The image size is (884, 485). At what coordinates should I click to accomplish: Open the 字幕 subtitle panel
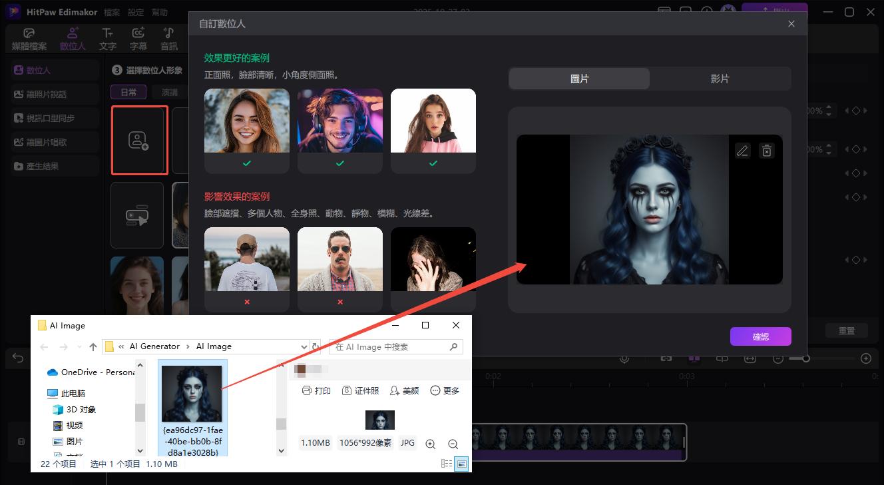pyautogui.click(x=138, y=38)
